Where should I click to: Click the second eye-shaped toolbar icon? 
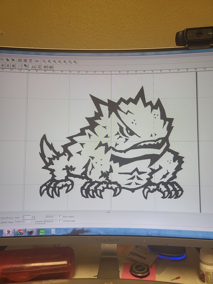click(x=50, y=67)
